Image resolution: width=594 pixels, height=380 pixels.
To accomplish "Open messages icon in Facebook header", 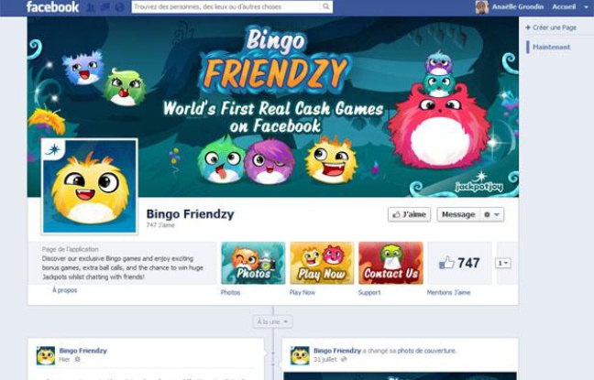I will tap(104, 7).
